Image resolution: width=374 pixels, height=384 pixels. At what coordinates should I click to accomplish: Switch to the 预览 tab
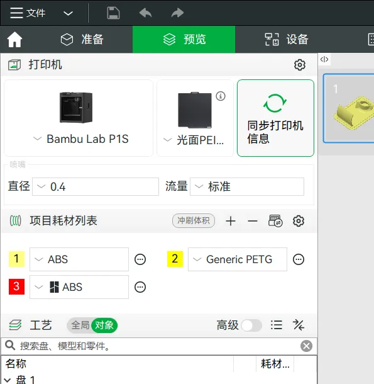click(184, 40)
